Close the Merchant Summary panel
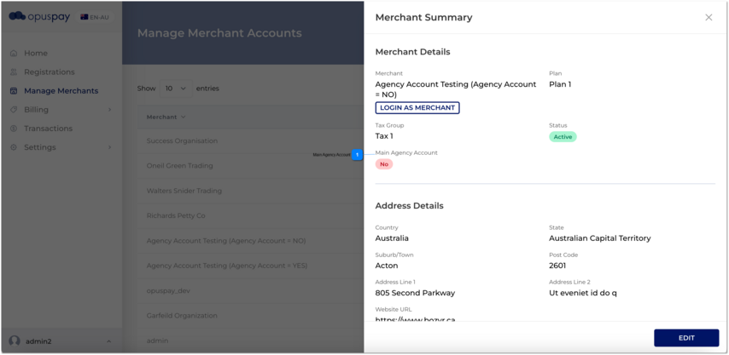Image resolution: width=729 pixels, height=355 pixels. [709, 18]
